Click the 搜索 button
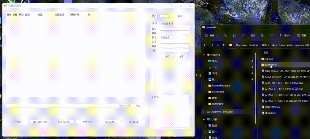Image resolution: width=310 pixels, height=139 pixels. click(138, 106)
